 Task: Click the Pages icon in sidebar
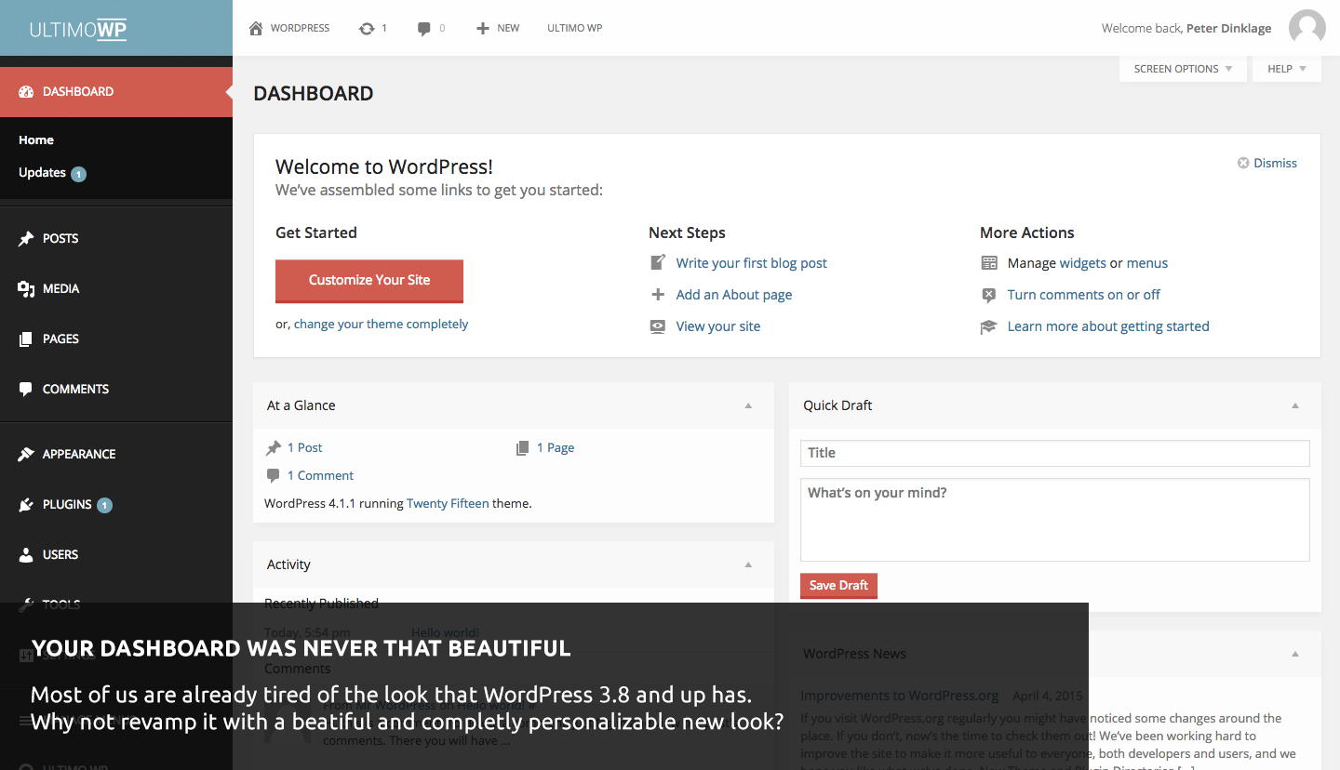coord(26,339)
